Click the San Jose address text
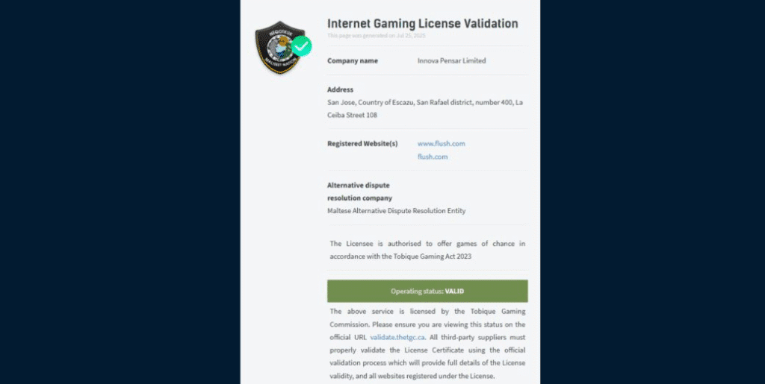This screenshot has height=384, width=765. click(425, 102)
